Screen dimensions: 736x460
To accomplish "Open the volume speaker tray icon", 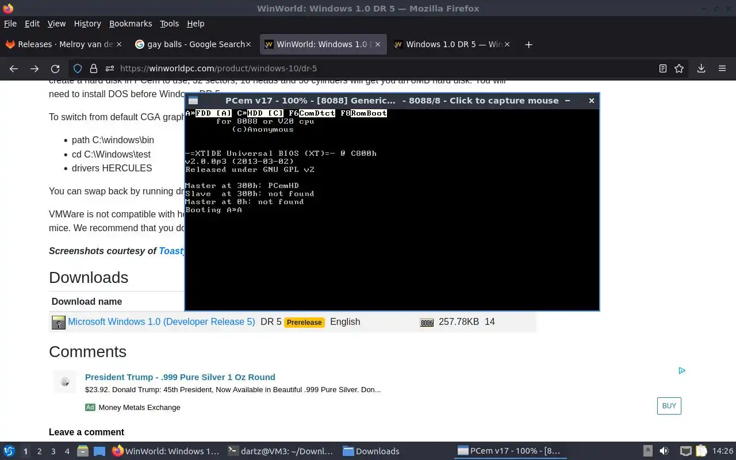I will [x=664, y=451].
